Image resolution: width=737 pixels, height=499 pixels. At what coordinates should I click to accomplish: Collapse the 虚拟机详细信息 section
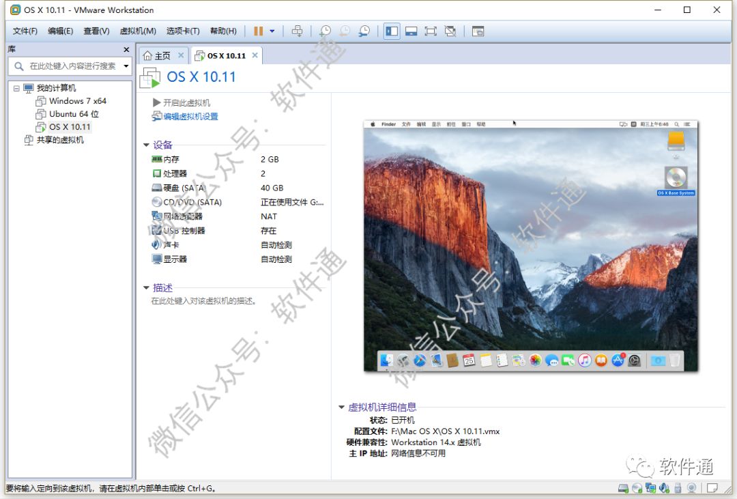[x=342, y=408]
